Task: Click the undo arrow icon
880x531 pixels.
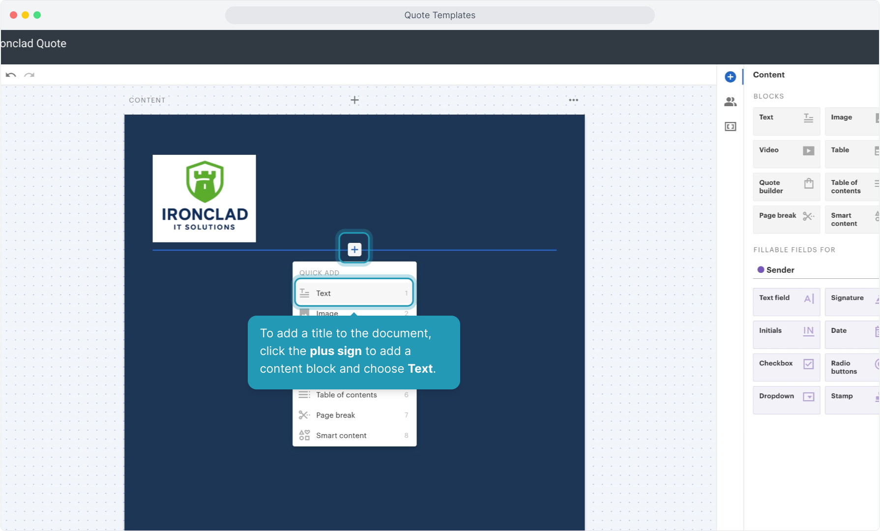Action: (x=11, y=75)
